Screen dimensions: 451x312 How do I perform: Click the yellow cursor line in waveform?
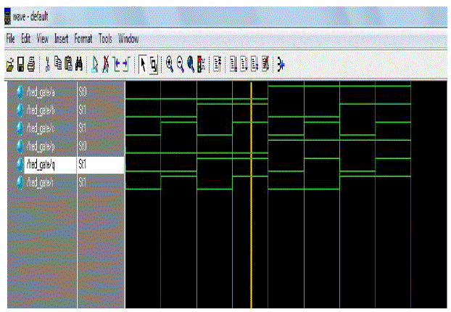coord(251,218)
